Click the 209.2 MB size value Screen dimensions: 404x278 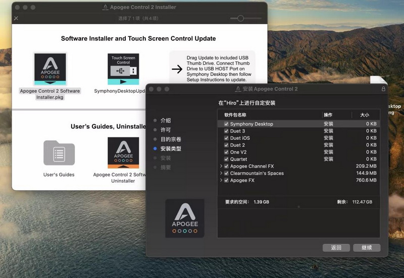366,166
